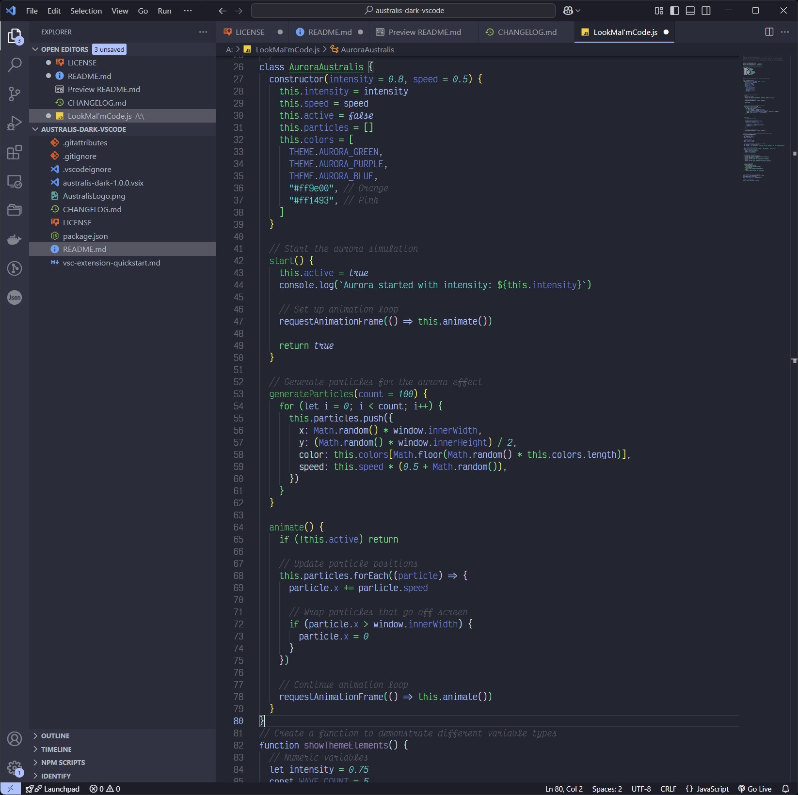Screen dimensions: 798x795
Task: Open Remote Explorer view
Action: pyautogui.click(x=15, y=181)
